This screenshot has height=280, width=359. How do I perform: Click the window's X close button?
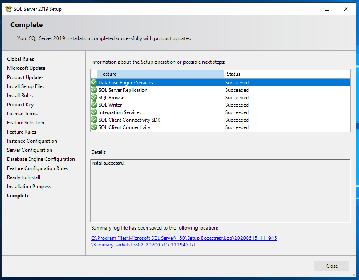(346, 9)
